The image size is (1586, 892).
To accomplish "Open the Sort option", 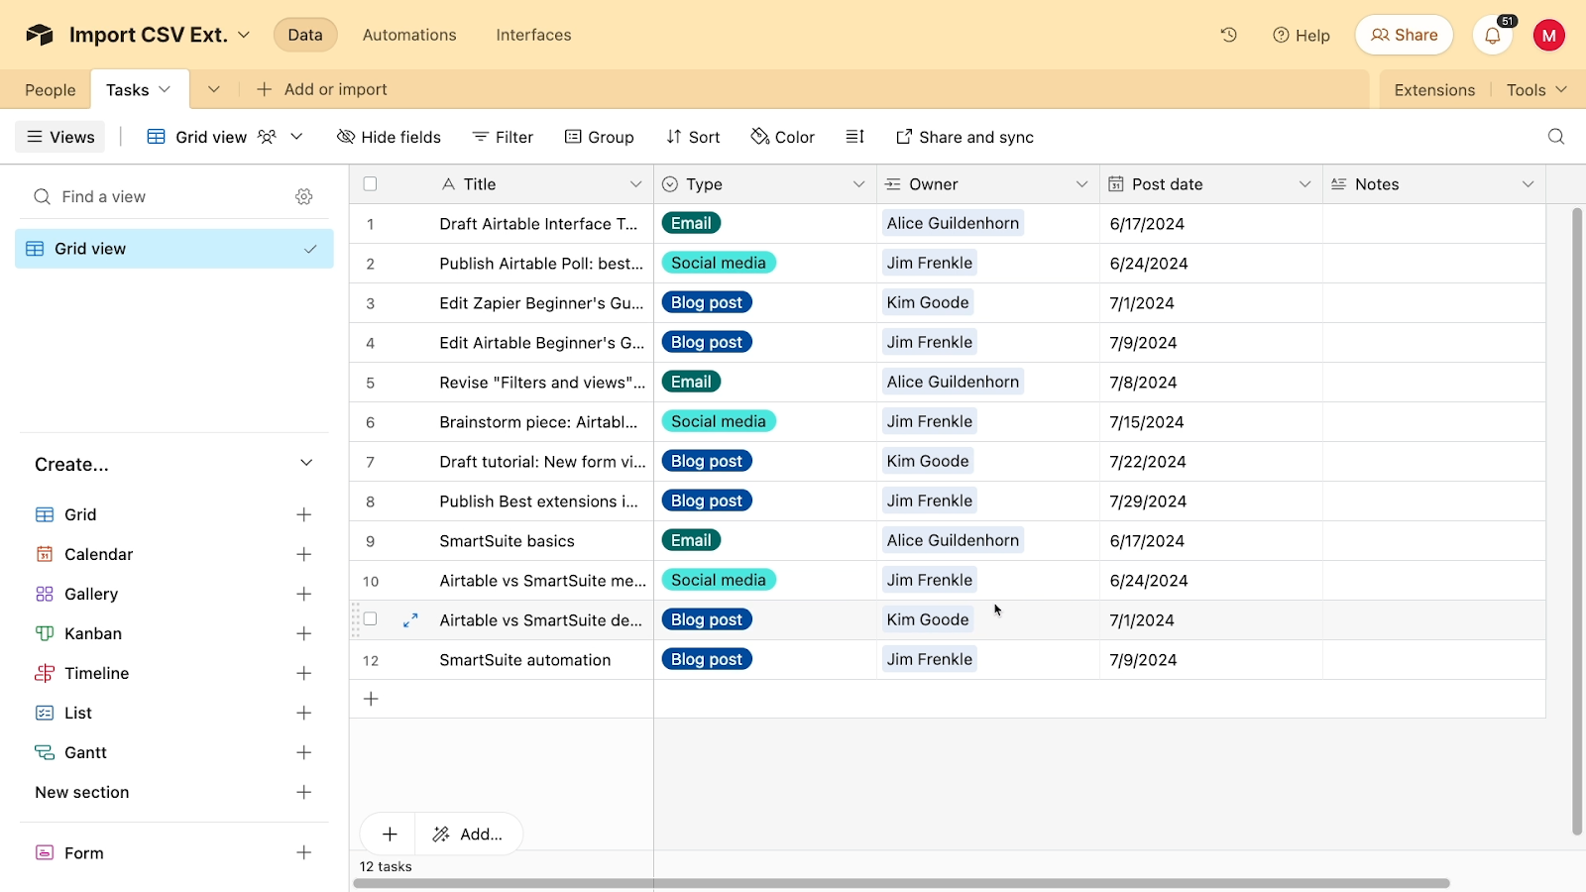I will coord(693,137).
